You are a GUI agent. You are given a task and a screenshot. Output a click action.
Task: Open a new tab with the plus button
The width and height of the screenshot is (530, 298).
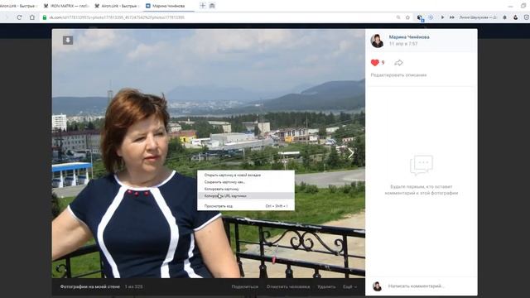(x=203, y=6)
